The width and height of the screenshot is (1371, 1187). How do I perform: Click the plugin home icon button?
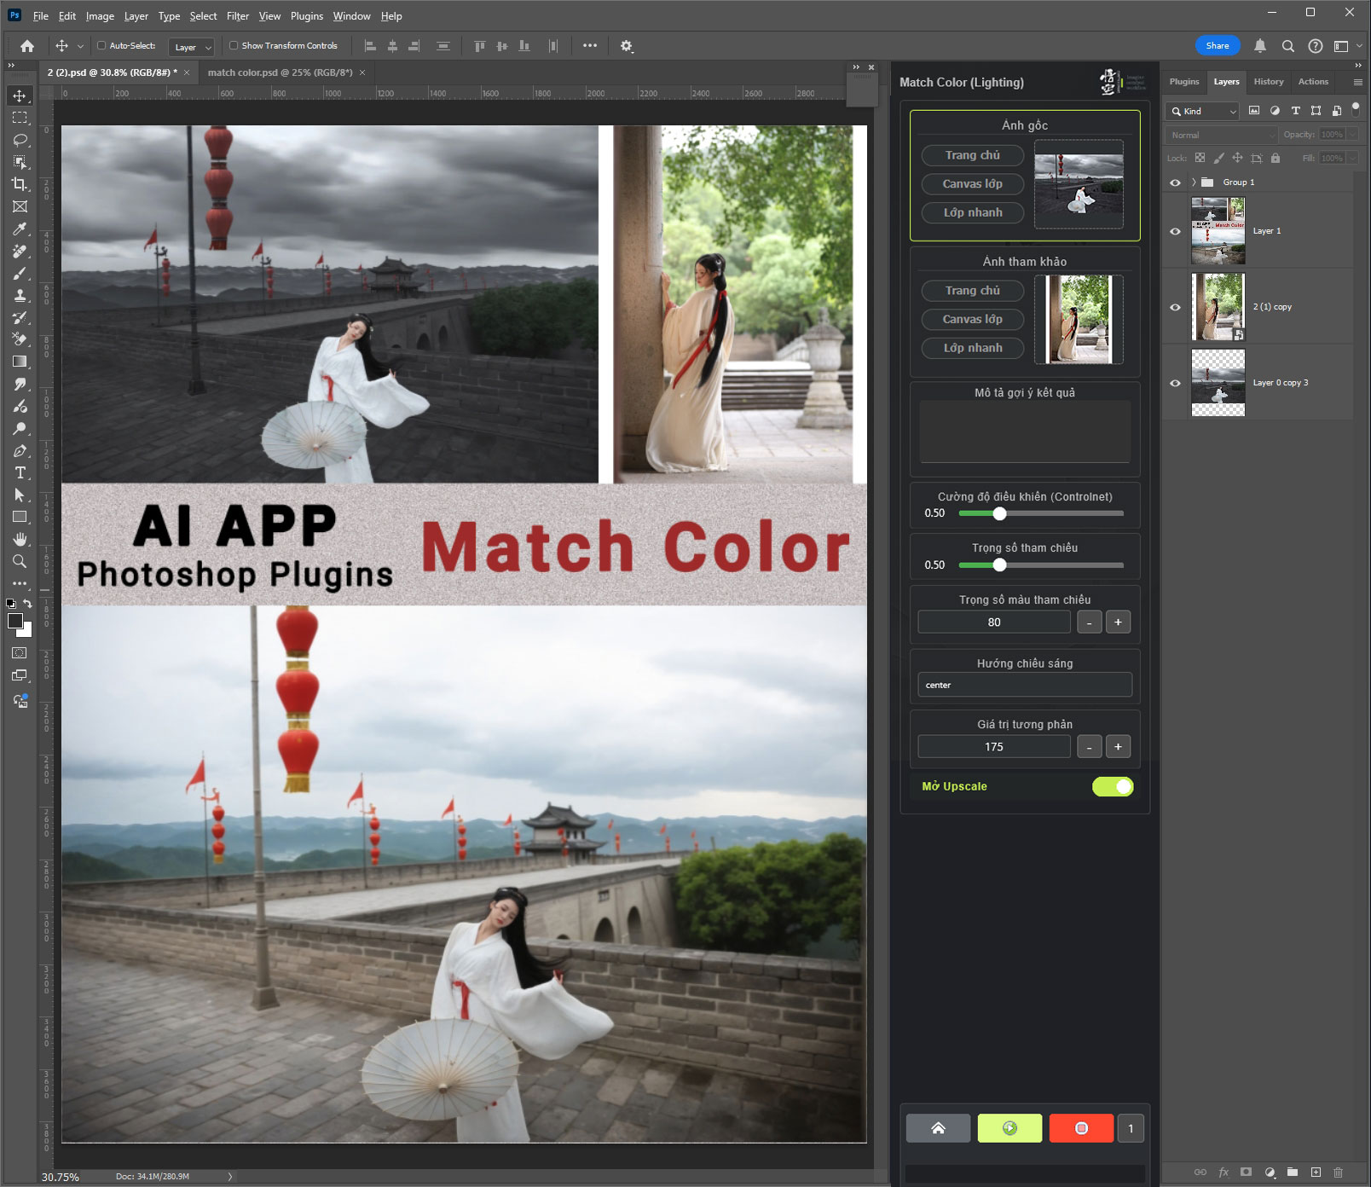(938, 1128)
